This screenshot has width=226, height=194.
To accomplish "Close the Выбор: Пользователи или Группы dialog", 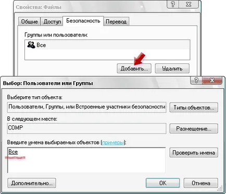I will click(x=212, y=80).
